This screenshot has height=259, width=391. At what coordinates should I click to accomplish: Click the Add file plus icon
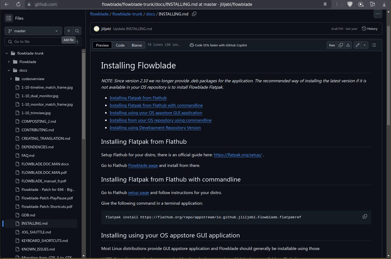69,31
